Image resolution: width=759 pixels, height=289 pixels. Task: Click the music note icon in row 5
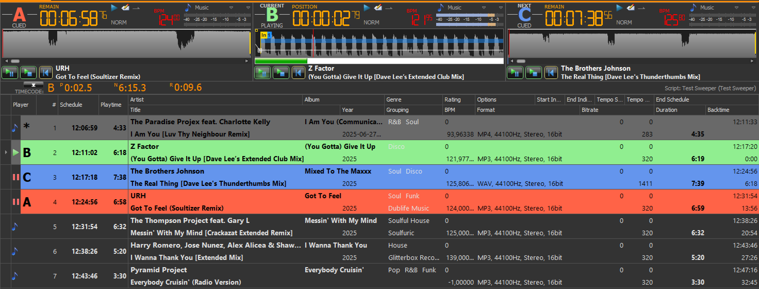15,227
